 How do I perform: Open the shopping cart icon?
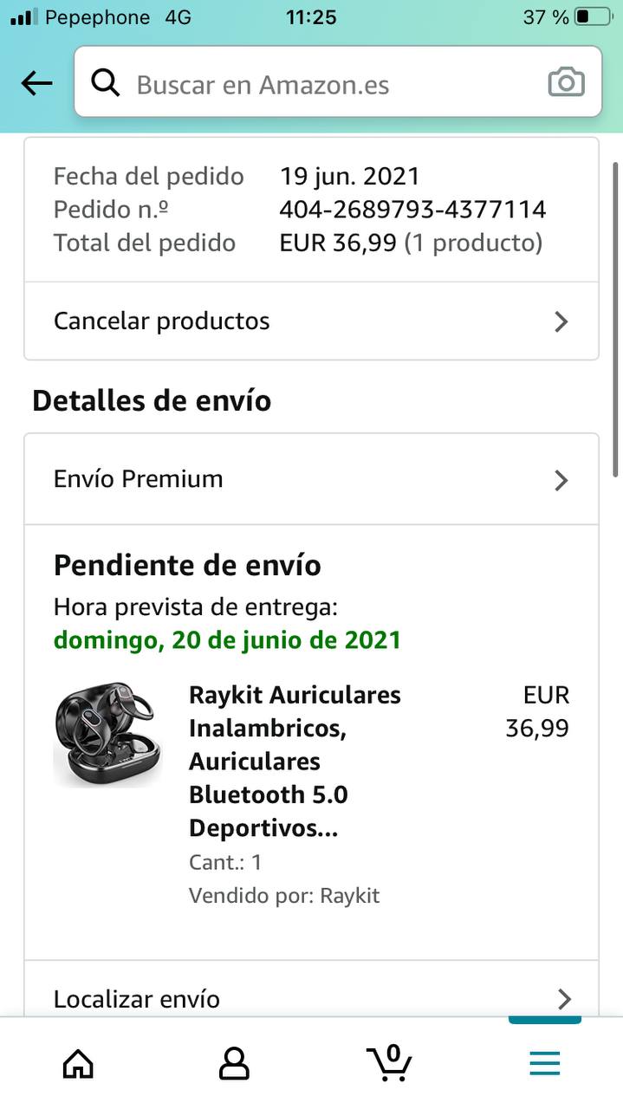[389, 1062]
